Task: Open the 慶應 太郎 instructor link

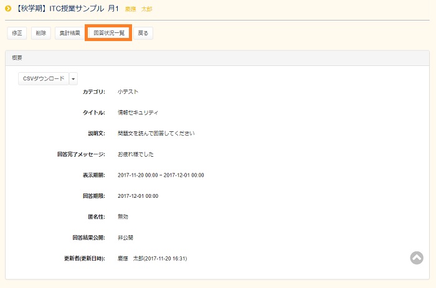Action: pyautogui.click(x=138, y=10)
